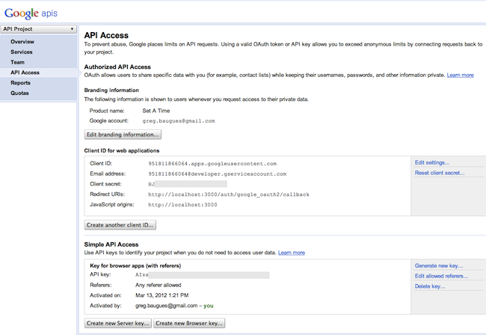This screenshot has height=335, width=486.
Task: Click the Activated by email address
Action: (167, 306)
